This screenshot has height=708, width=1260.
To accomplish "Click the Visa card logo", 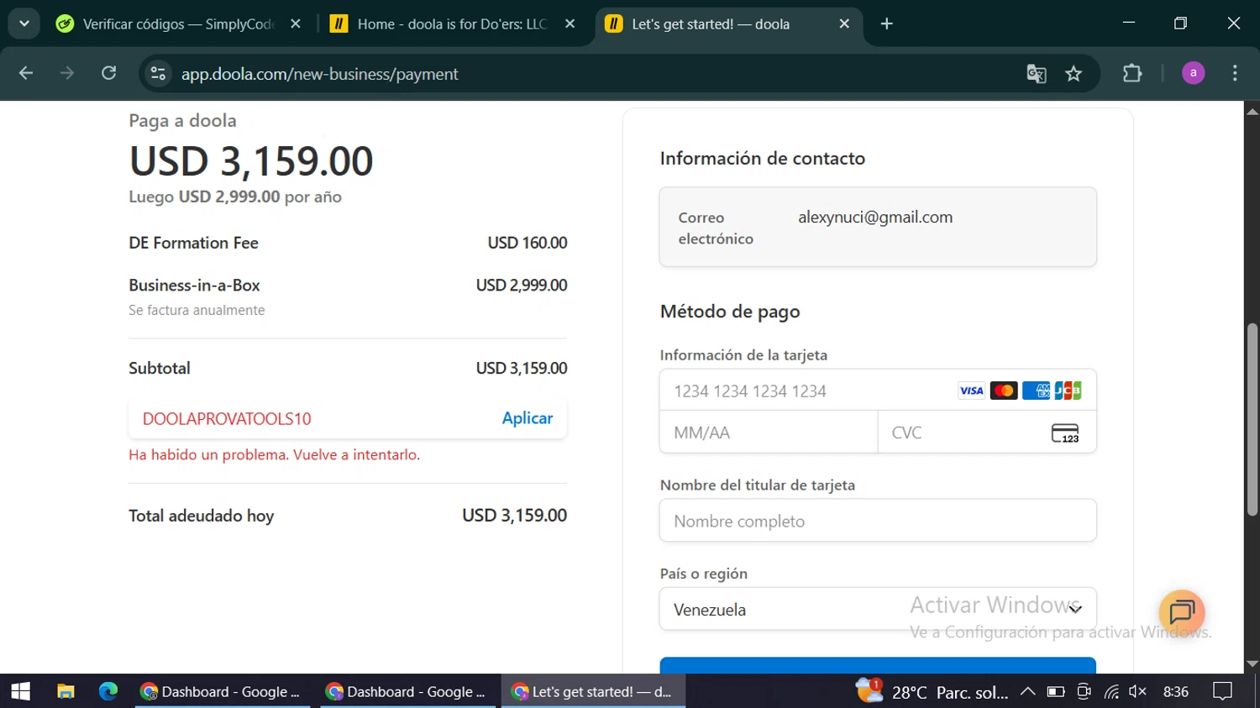I will (x=971, y=391).
